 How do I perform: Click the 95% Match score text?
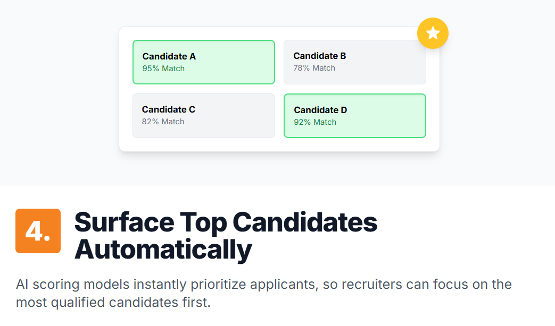pos(163,68)
